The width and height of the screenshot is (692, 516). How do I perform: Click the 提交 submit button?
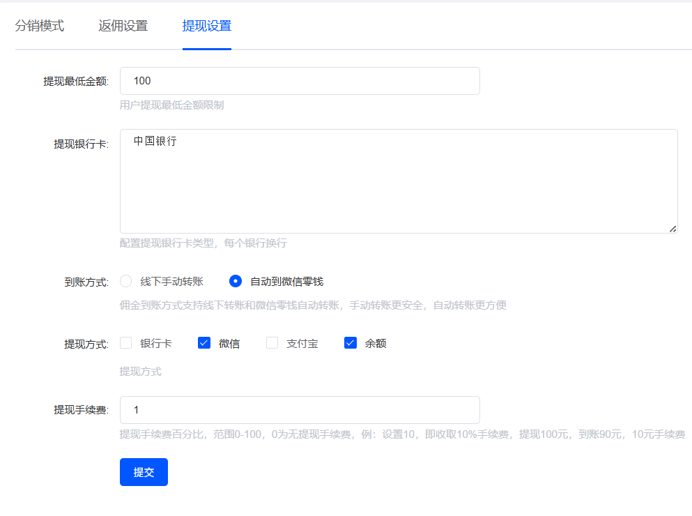pyautogui.click(x=144, y=472)
